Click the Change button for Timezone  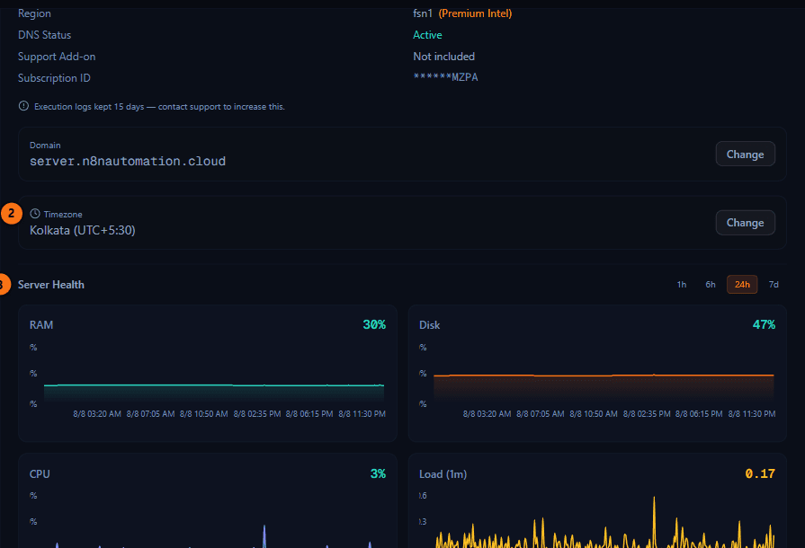coord(745,223)
